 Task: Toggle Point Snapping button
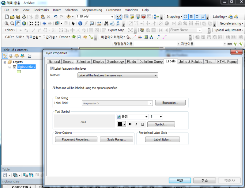tap(186, 17)
